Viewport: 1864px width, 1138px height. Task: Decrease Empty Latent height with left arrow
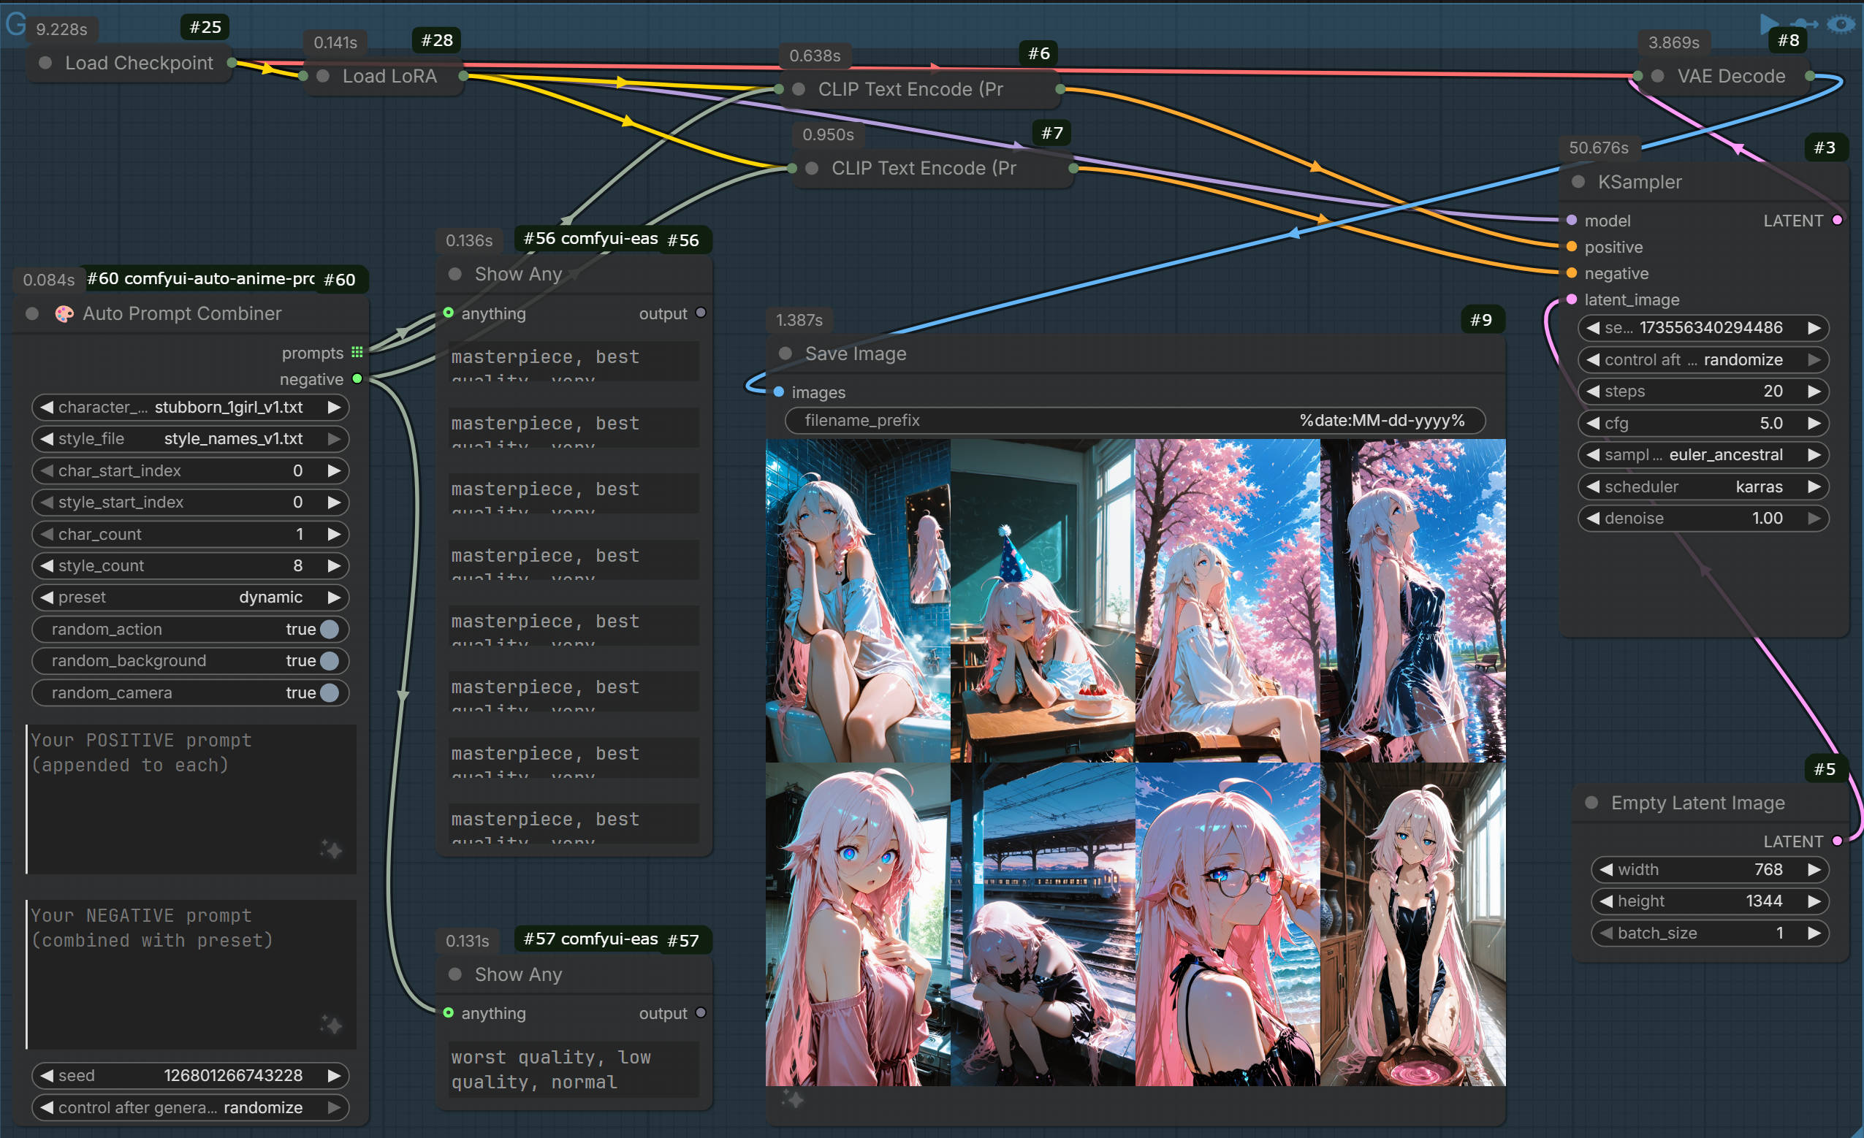[1606, 901]
